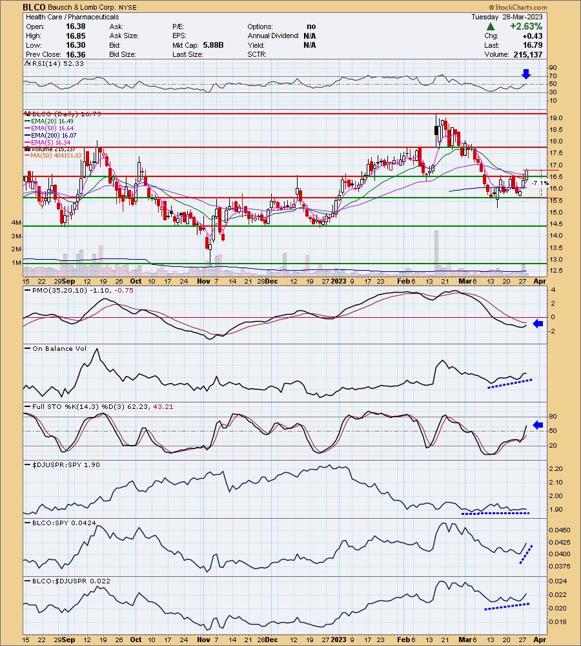Click the Ask Size label
The width and height of the screenshot is (581, 646).
124,36
